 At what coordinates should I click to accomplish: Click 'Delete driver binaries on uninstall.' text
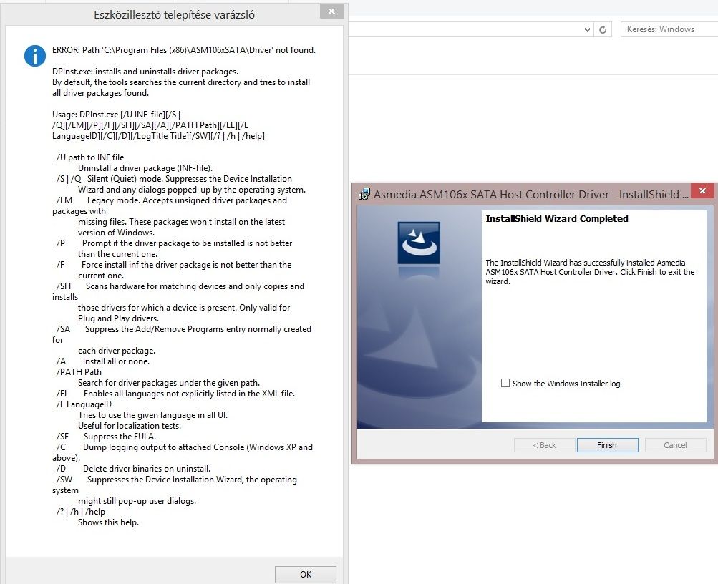point(147,469)
